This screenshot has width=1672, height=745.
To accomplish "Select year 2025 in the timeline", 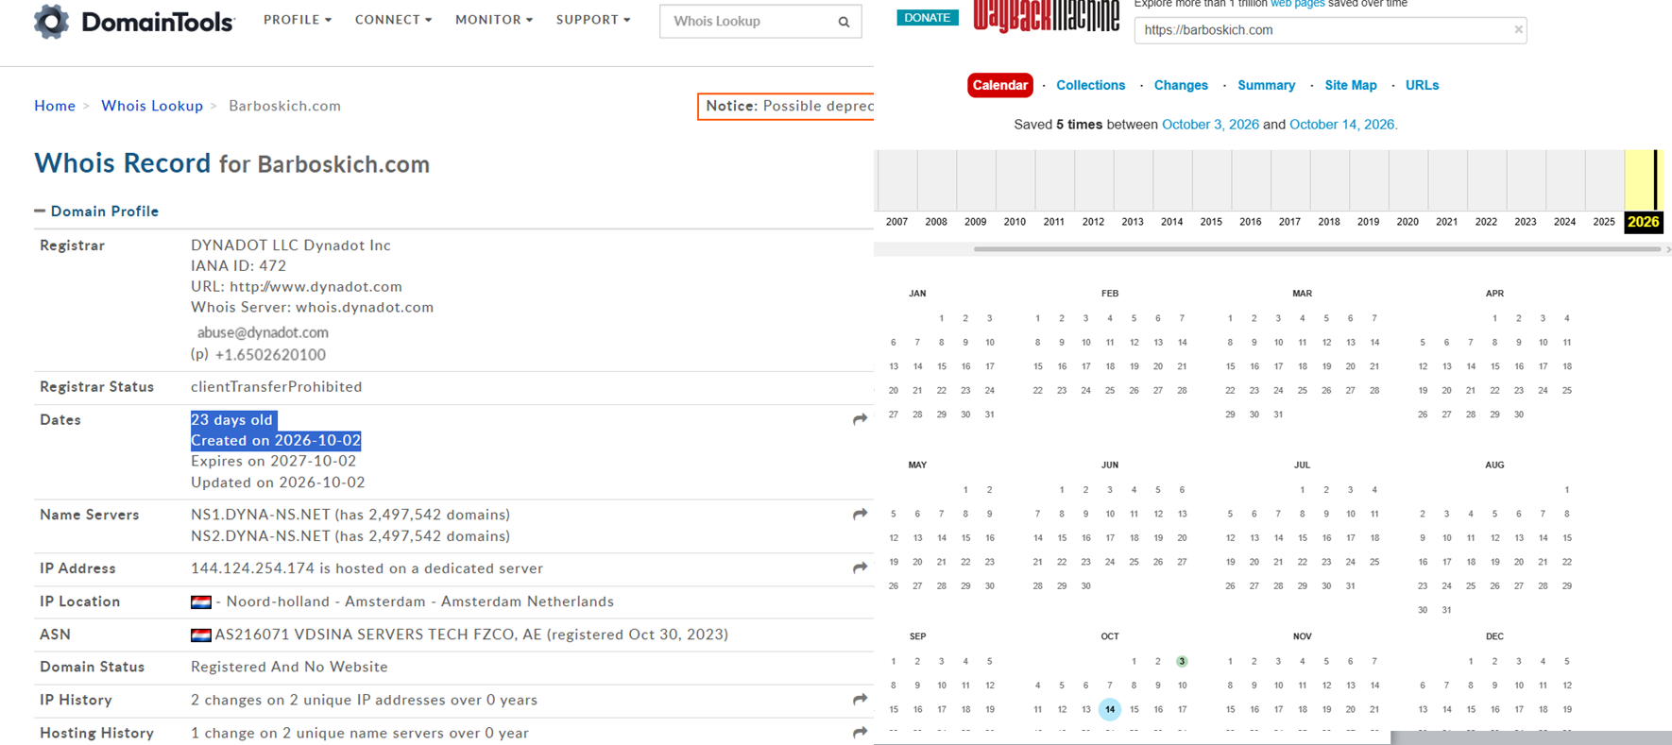I will coord(1604,222).
